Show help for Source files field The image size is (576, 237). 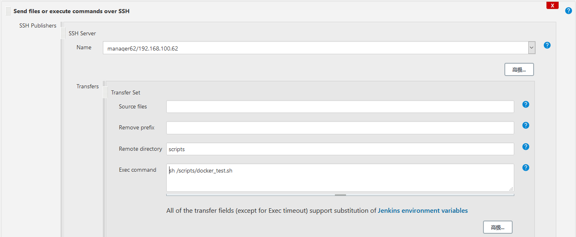pyautogui.click(x=525, y=104)
